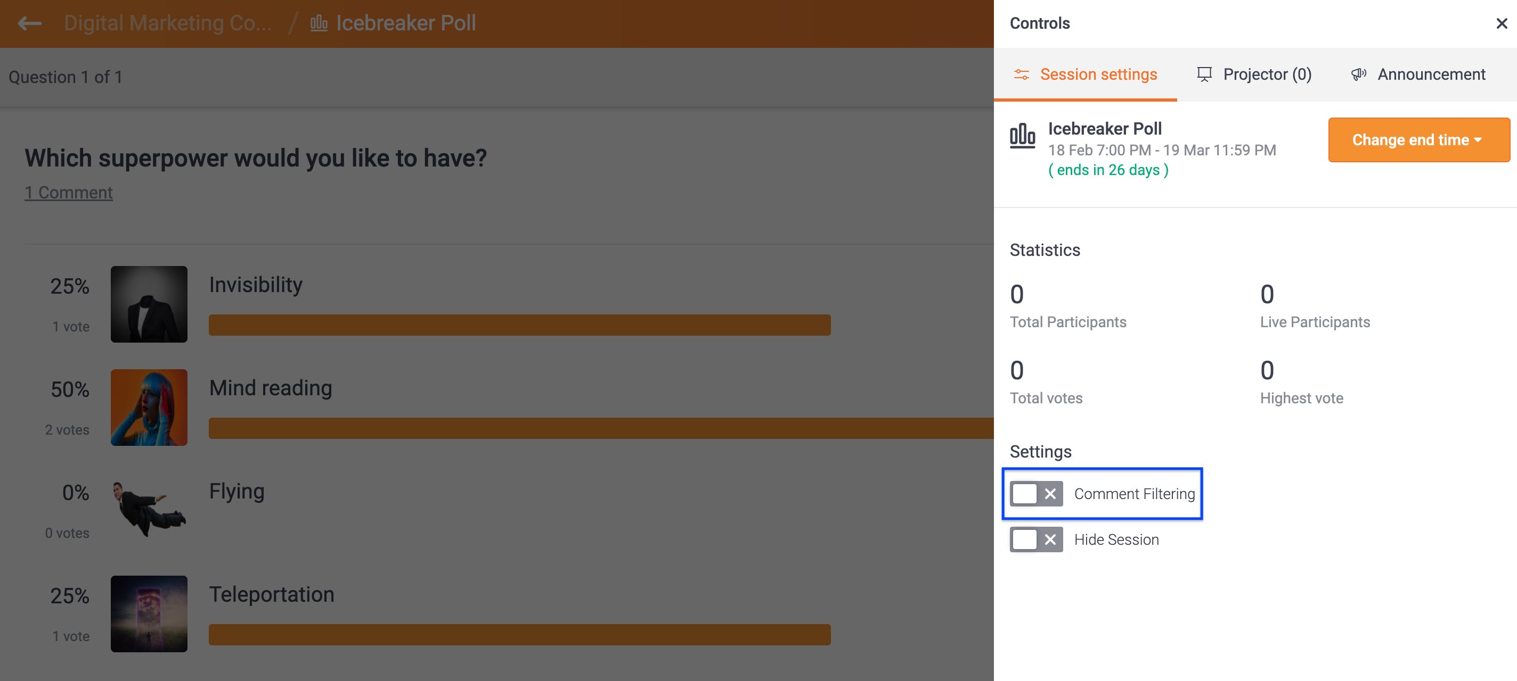Screen dimensions: 1517x681
Task: Click the Teleportation option image
Action: click(149, 613)
